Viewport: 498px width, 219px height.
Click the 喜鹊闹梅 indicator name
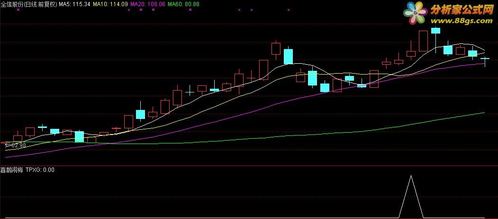[x=12, y=170]
